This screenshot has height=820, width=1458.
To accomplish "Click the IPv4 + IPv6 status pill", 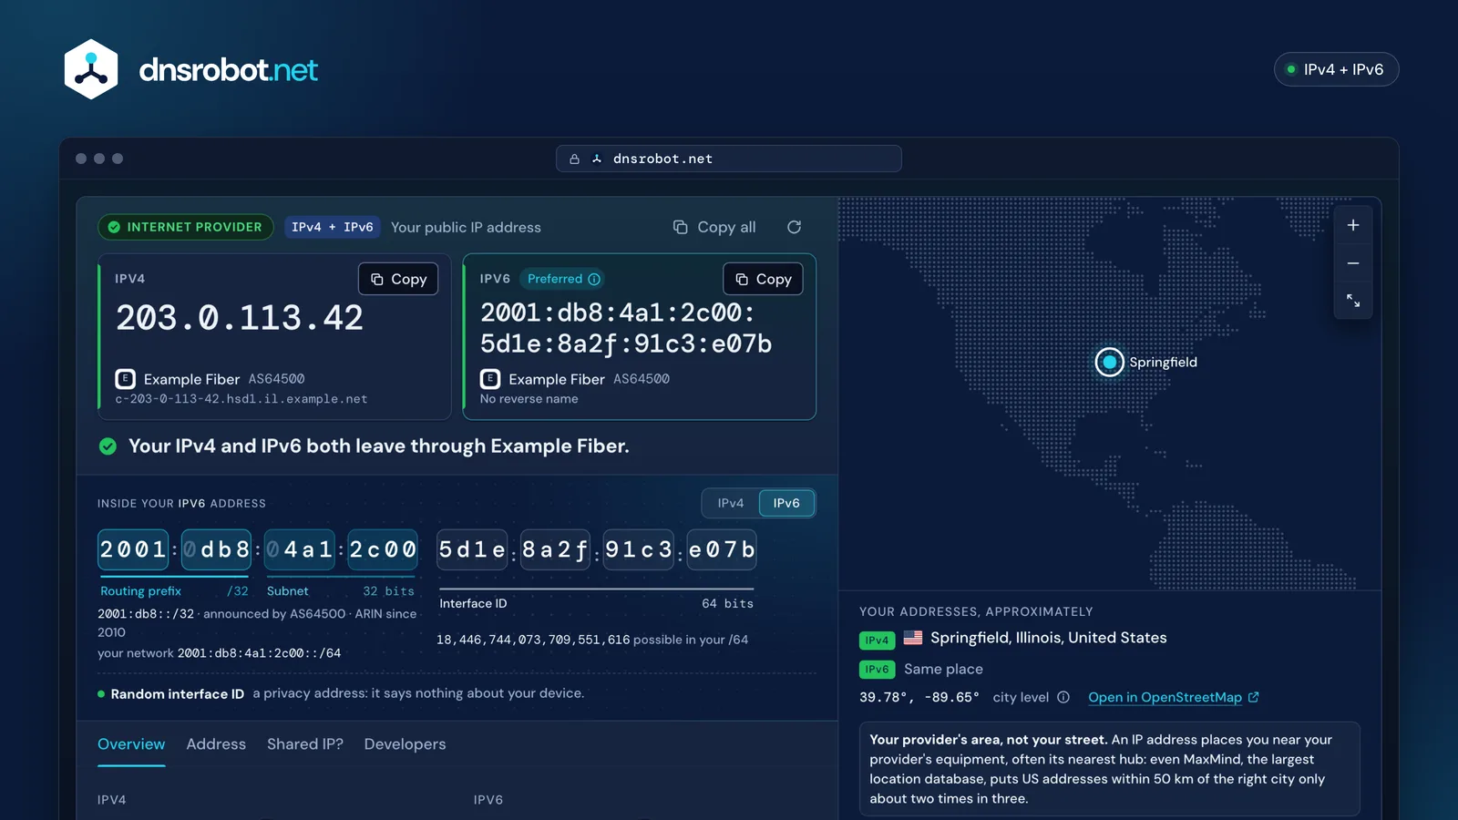I will point(1336,69).
